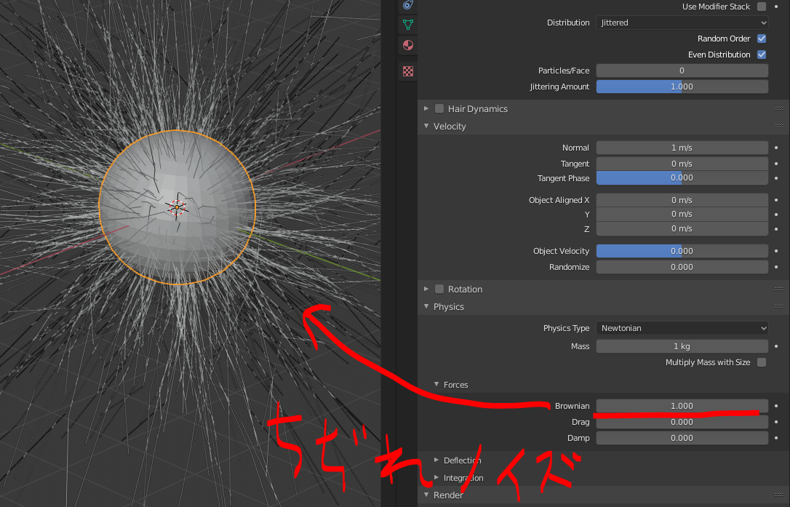Viewport: 790px width, 507px height.
Task: Expand the Deflection subpanel
Action: [436, 460]
